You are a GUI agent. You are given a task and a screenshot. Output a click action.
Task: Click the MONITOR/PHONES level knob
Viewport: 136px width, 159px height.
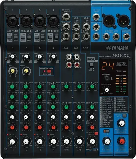[122, 123]
